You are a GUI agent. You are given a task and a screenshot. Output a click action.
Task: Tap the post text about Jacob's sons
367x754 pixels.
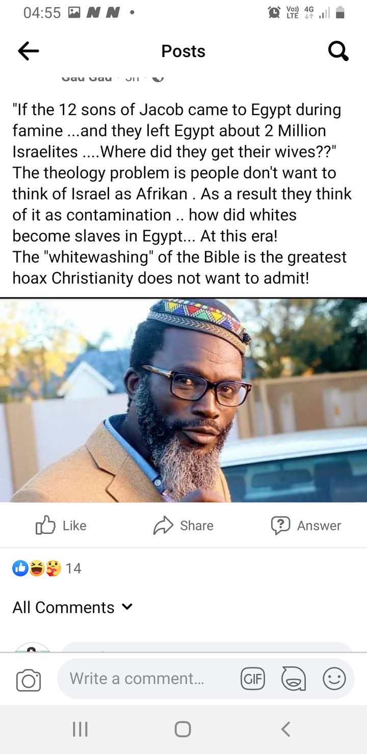182,194
